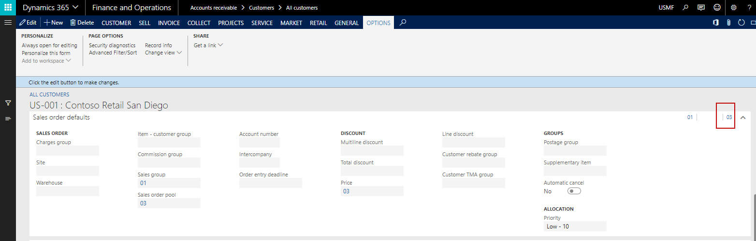Viewport: 756px width, 241px height.
Task: Click the Sales order pool field
Action: click(169, 203)
